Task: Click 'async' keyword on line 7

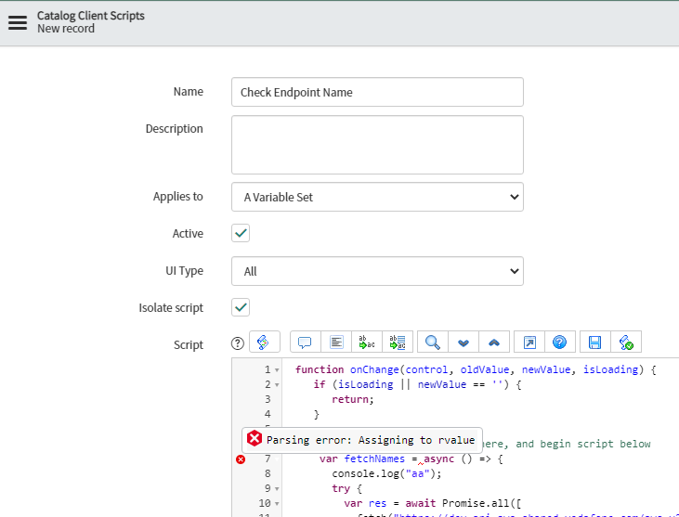Action: click(439, 459)
